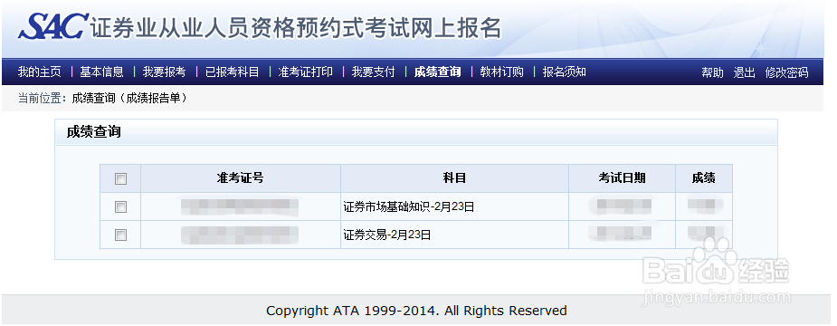Click the site title 证券业从业人员资格预约式考试网上报名
837x326 pixels.
(296, 28)
